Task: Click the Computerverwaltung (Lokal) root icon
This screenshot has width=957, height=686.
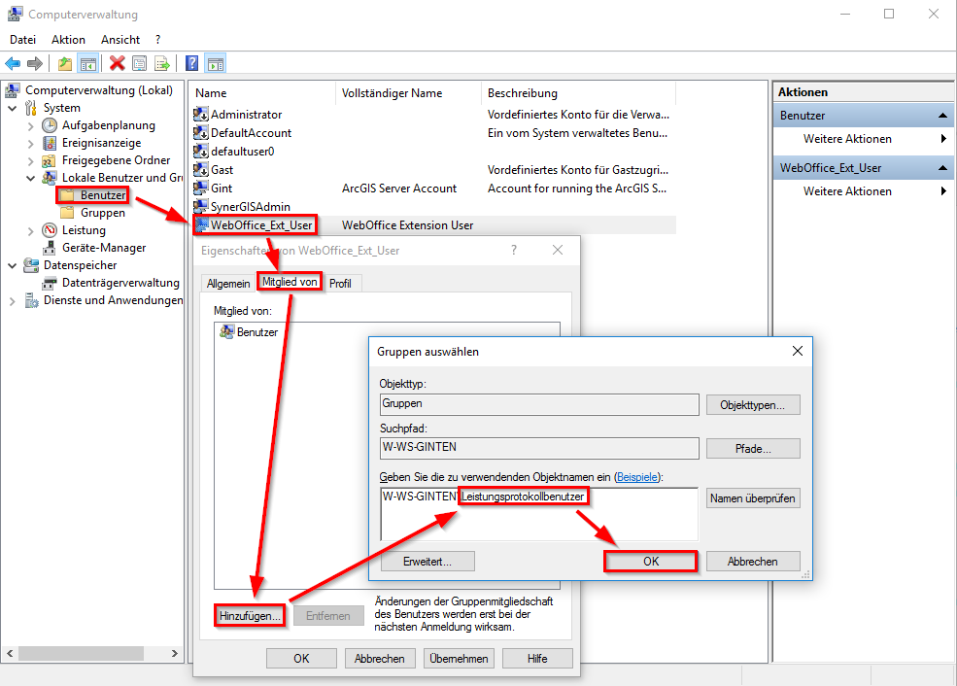Action: [13, 90]
